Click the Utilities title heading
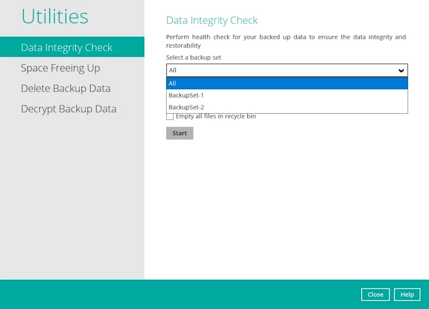Screen dimensions: 429x309 [x=55, y=17]
